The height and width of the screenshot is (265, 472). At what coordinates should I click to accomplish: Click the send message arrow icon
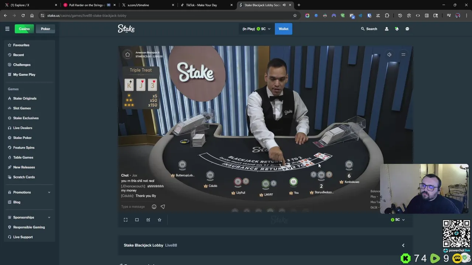163,206
